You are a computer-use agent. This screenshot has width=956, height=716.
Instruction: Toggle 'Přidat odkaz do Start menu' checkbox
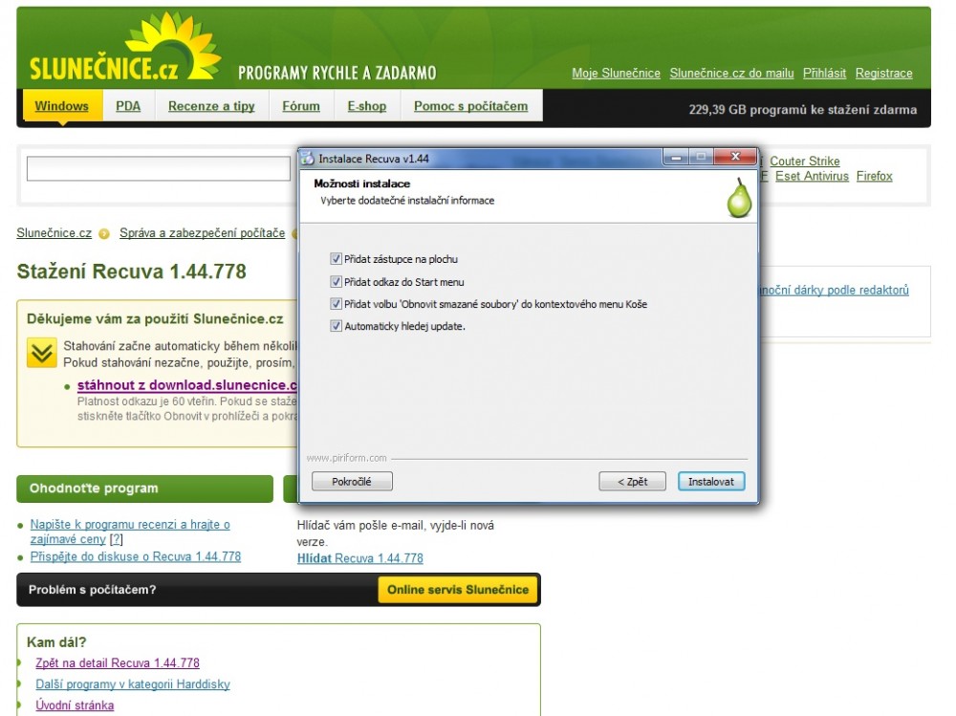336,282
